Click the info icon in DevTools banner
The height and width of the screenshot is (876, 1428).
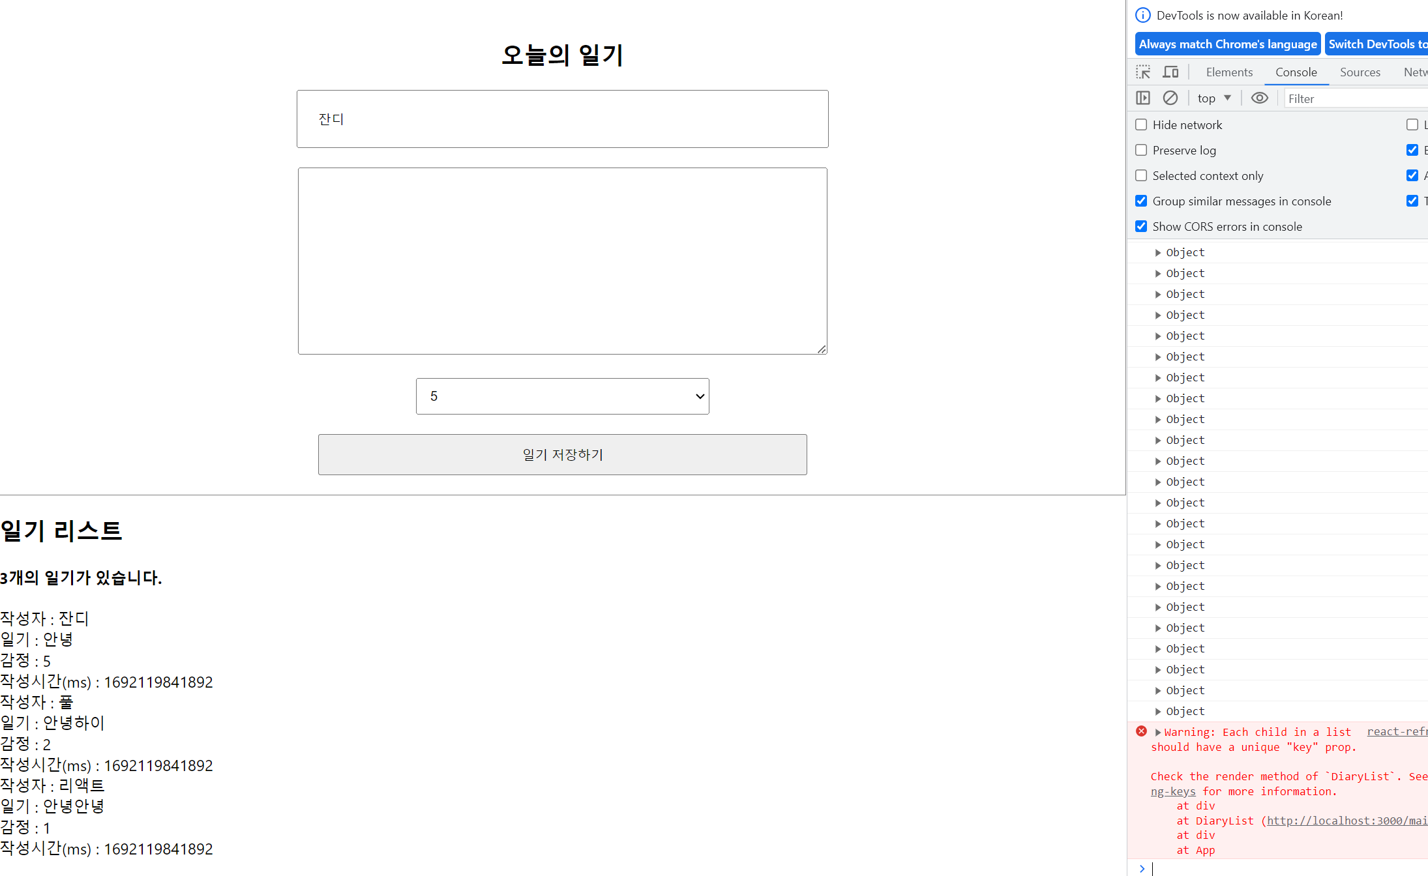[x=1143, y=15]
